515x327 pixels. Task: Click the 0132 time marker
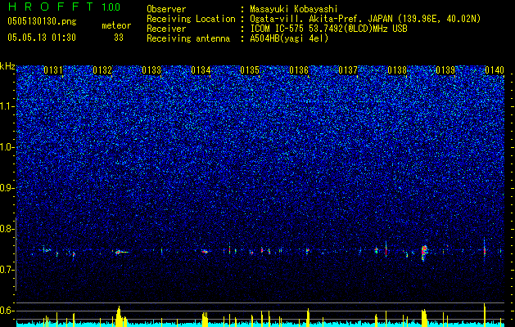[102, 70]
